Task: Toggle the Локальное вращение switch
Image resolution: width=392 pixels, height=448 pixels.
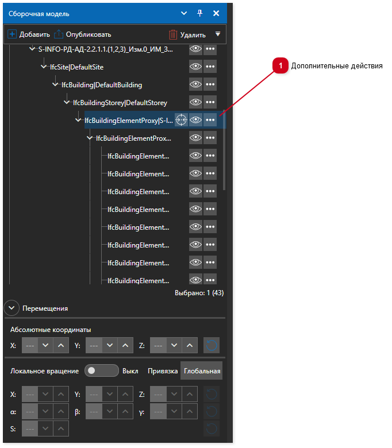Action: coord(101,371)
